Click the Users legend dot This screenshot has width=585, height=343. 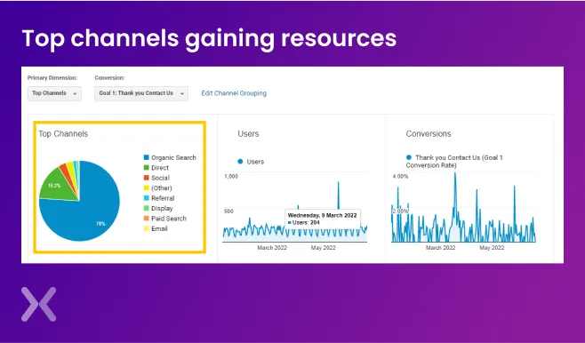[x=240, y=162]
